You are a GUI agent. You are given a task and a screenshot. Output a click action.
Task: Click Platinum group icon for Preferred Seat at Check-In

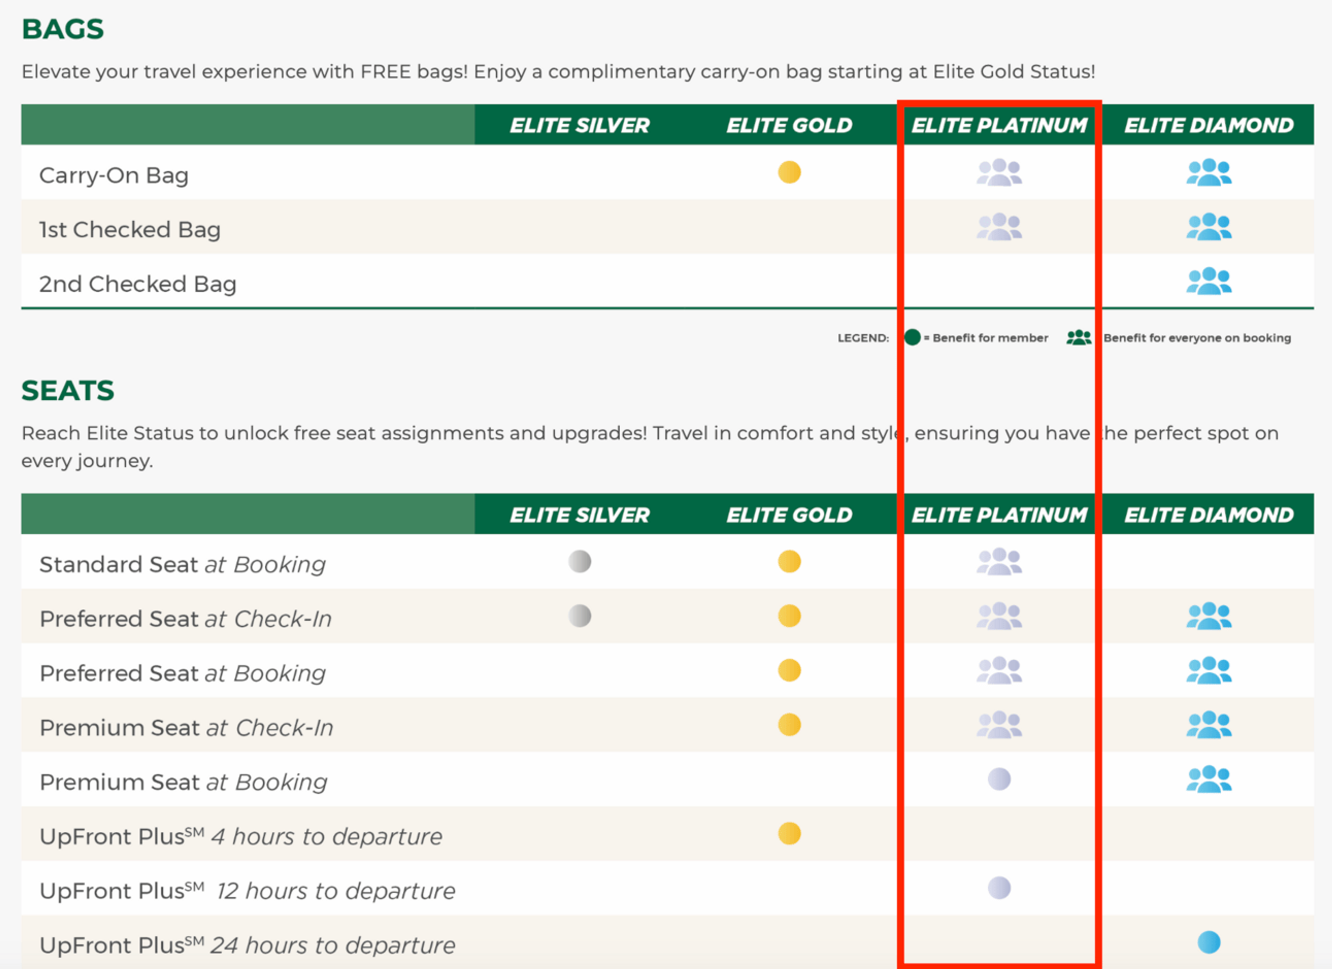[x=998, y=616]
